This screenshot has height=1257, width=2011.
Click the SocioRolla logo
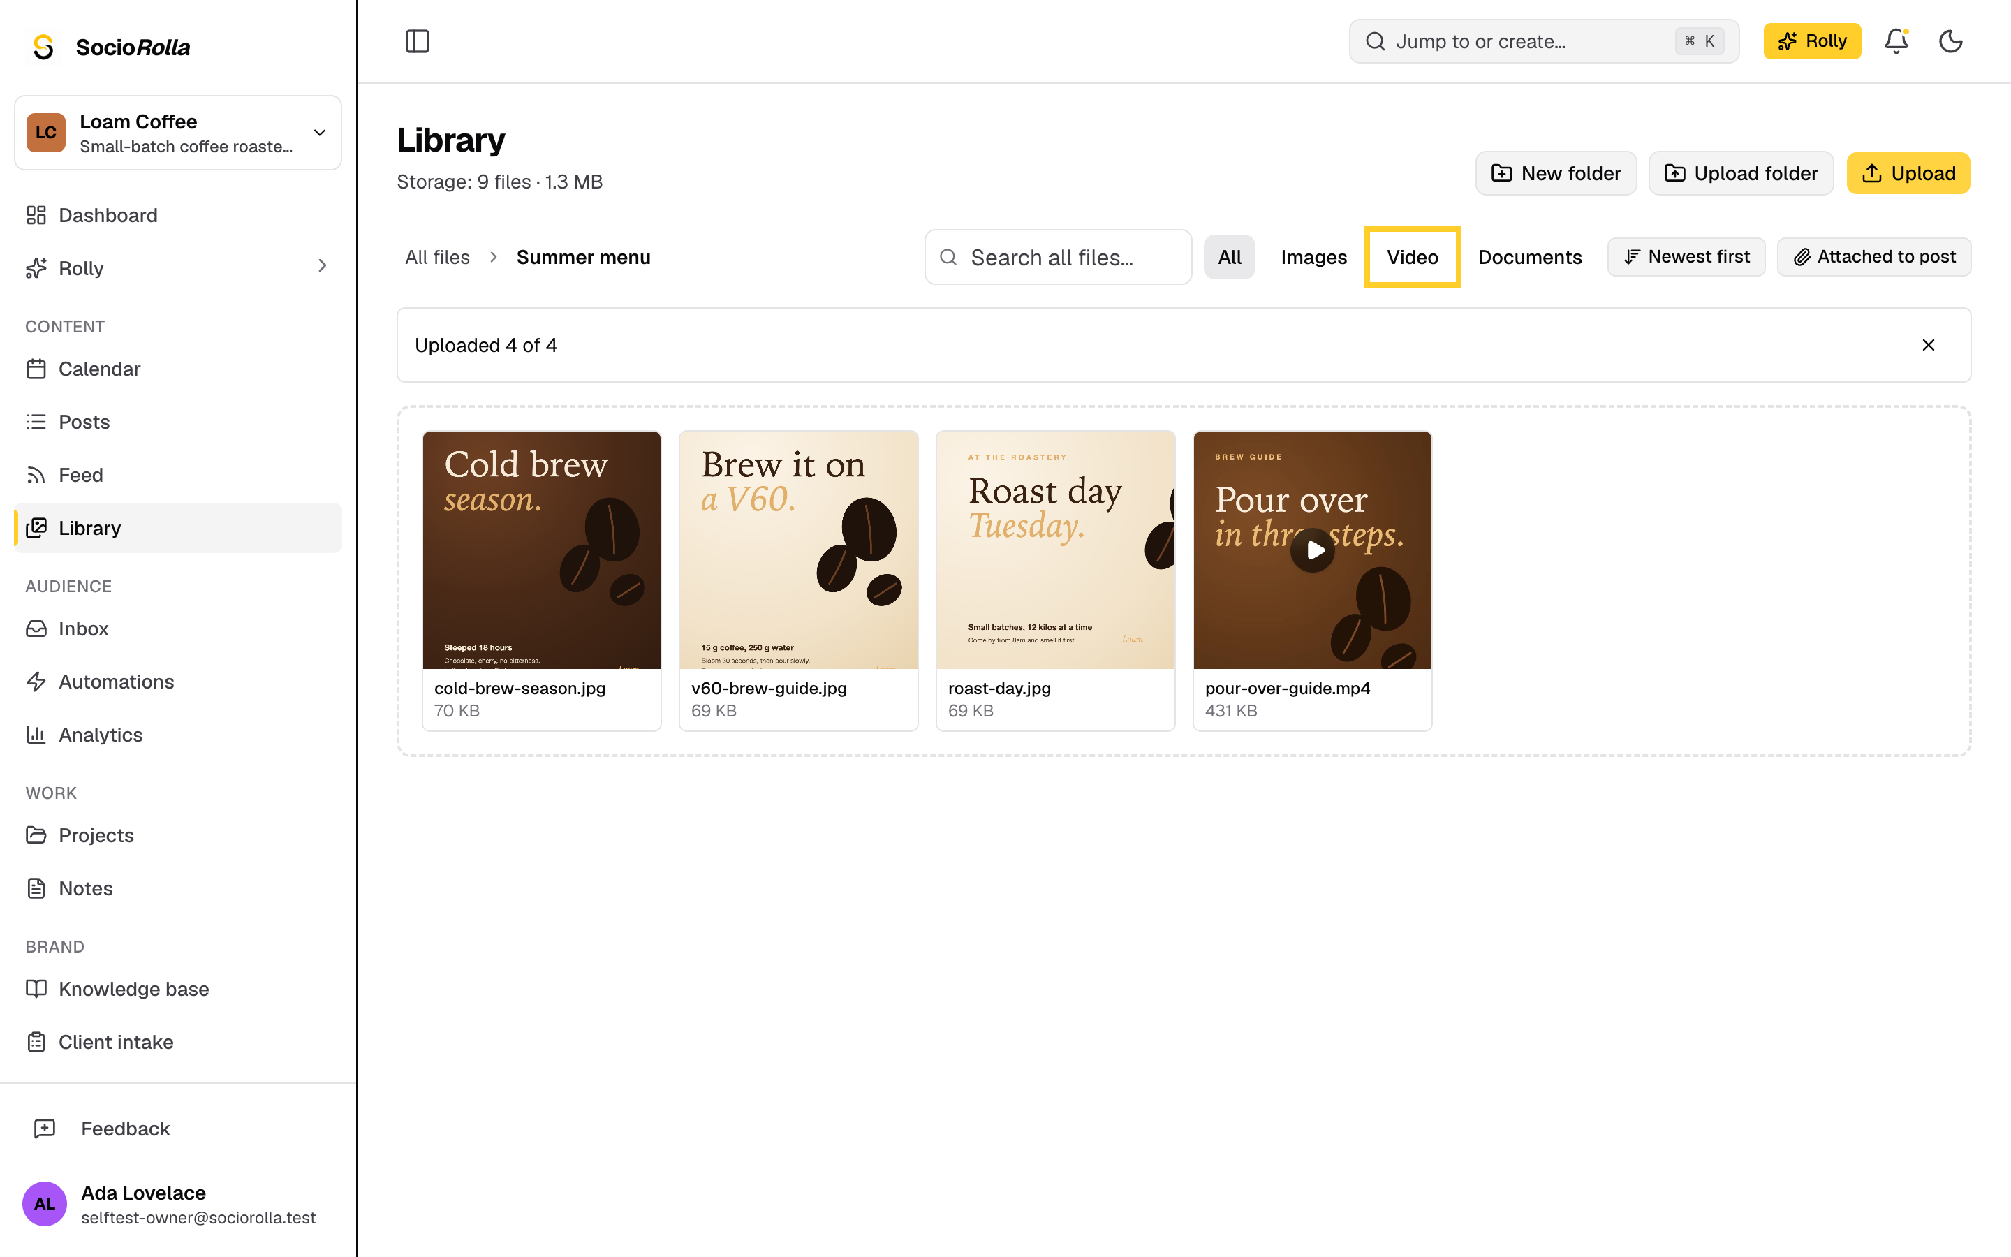pos(110,47)
